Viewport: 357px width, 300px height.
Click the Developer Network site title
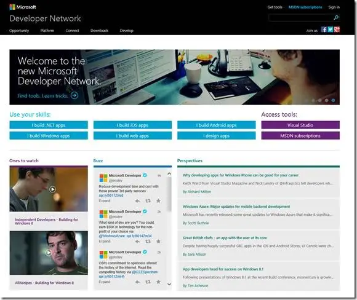[x=45, y=18]
